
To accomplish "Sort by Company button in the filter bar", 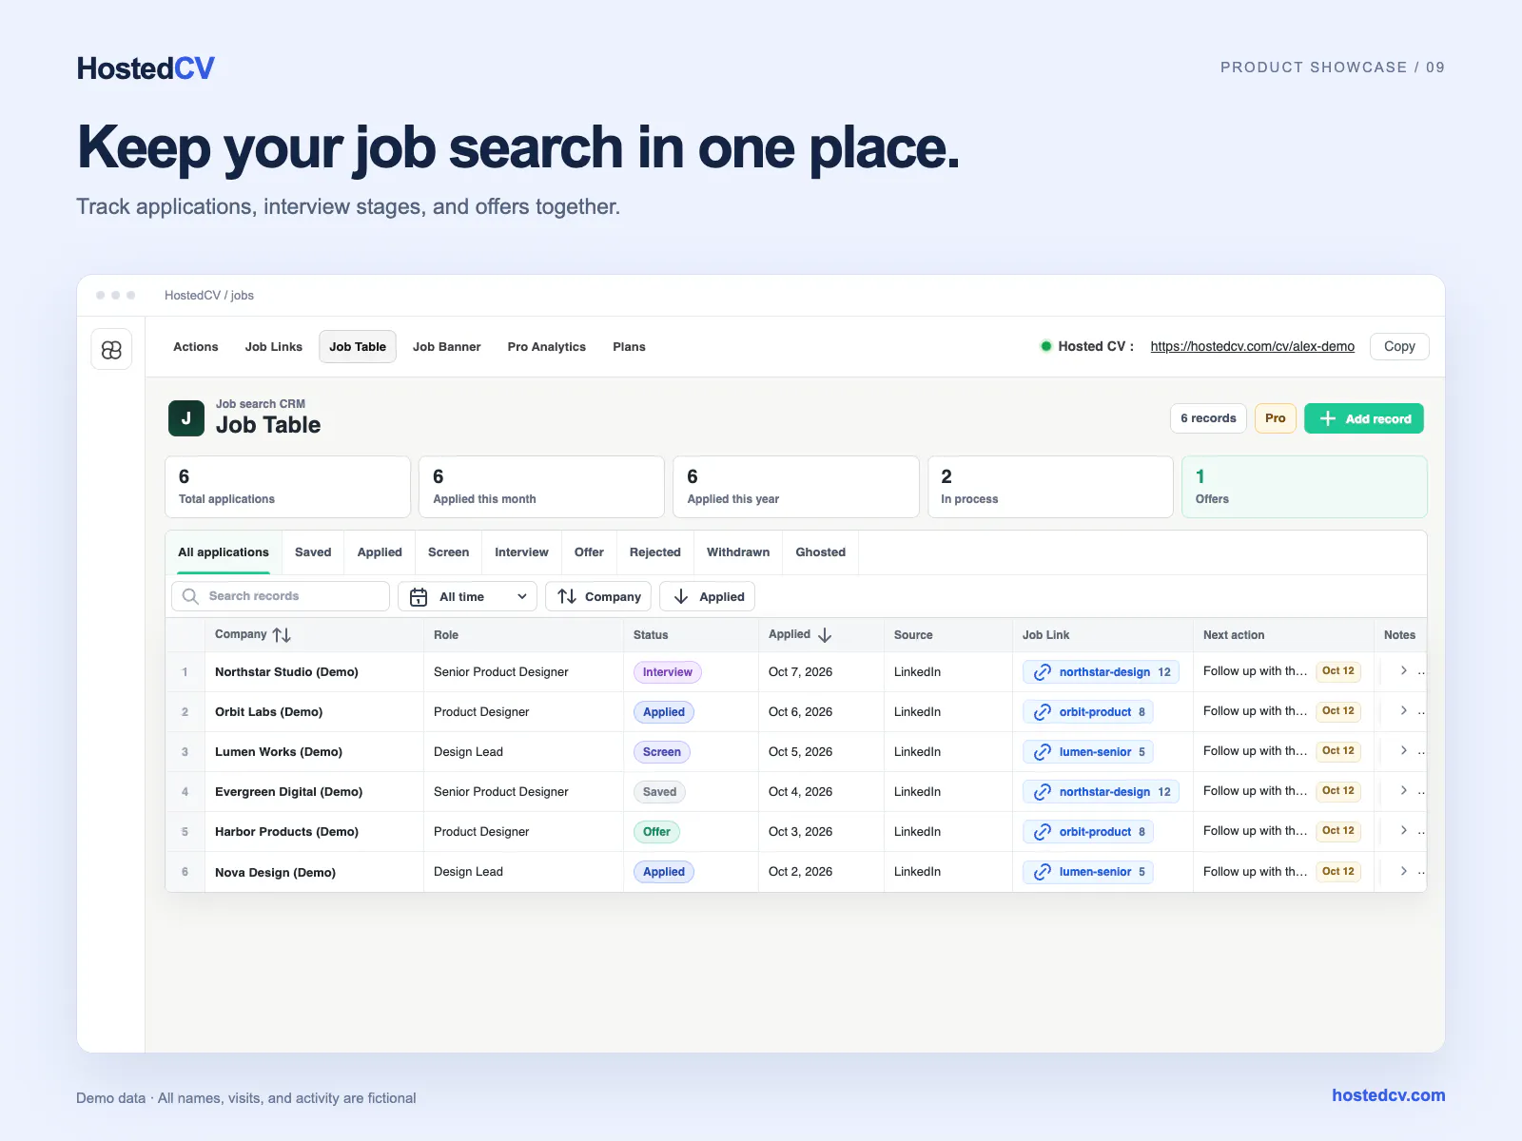I will coord(598,597).
